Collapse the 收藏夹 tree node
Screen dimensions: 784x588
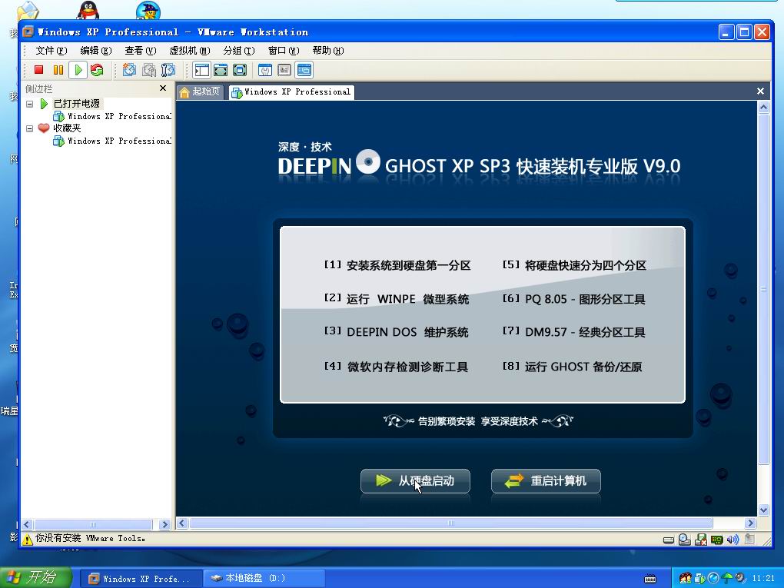pos(29,128)
